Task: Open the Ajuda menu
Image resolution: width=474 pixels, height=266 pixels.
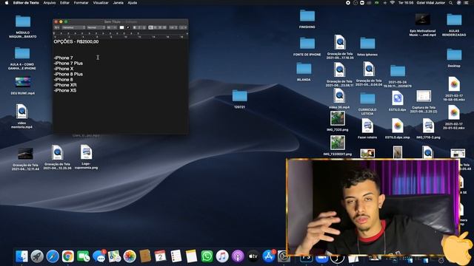Action: [x=133, y=3]
